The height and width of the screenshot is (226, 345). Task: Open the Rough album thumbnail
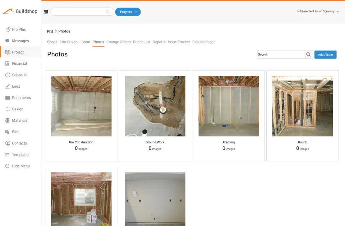click(x=303, y=106)
